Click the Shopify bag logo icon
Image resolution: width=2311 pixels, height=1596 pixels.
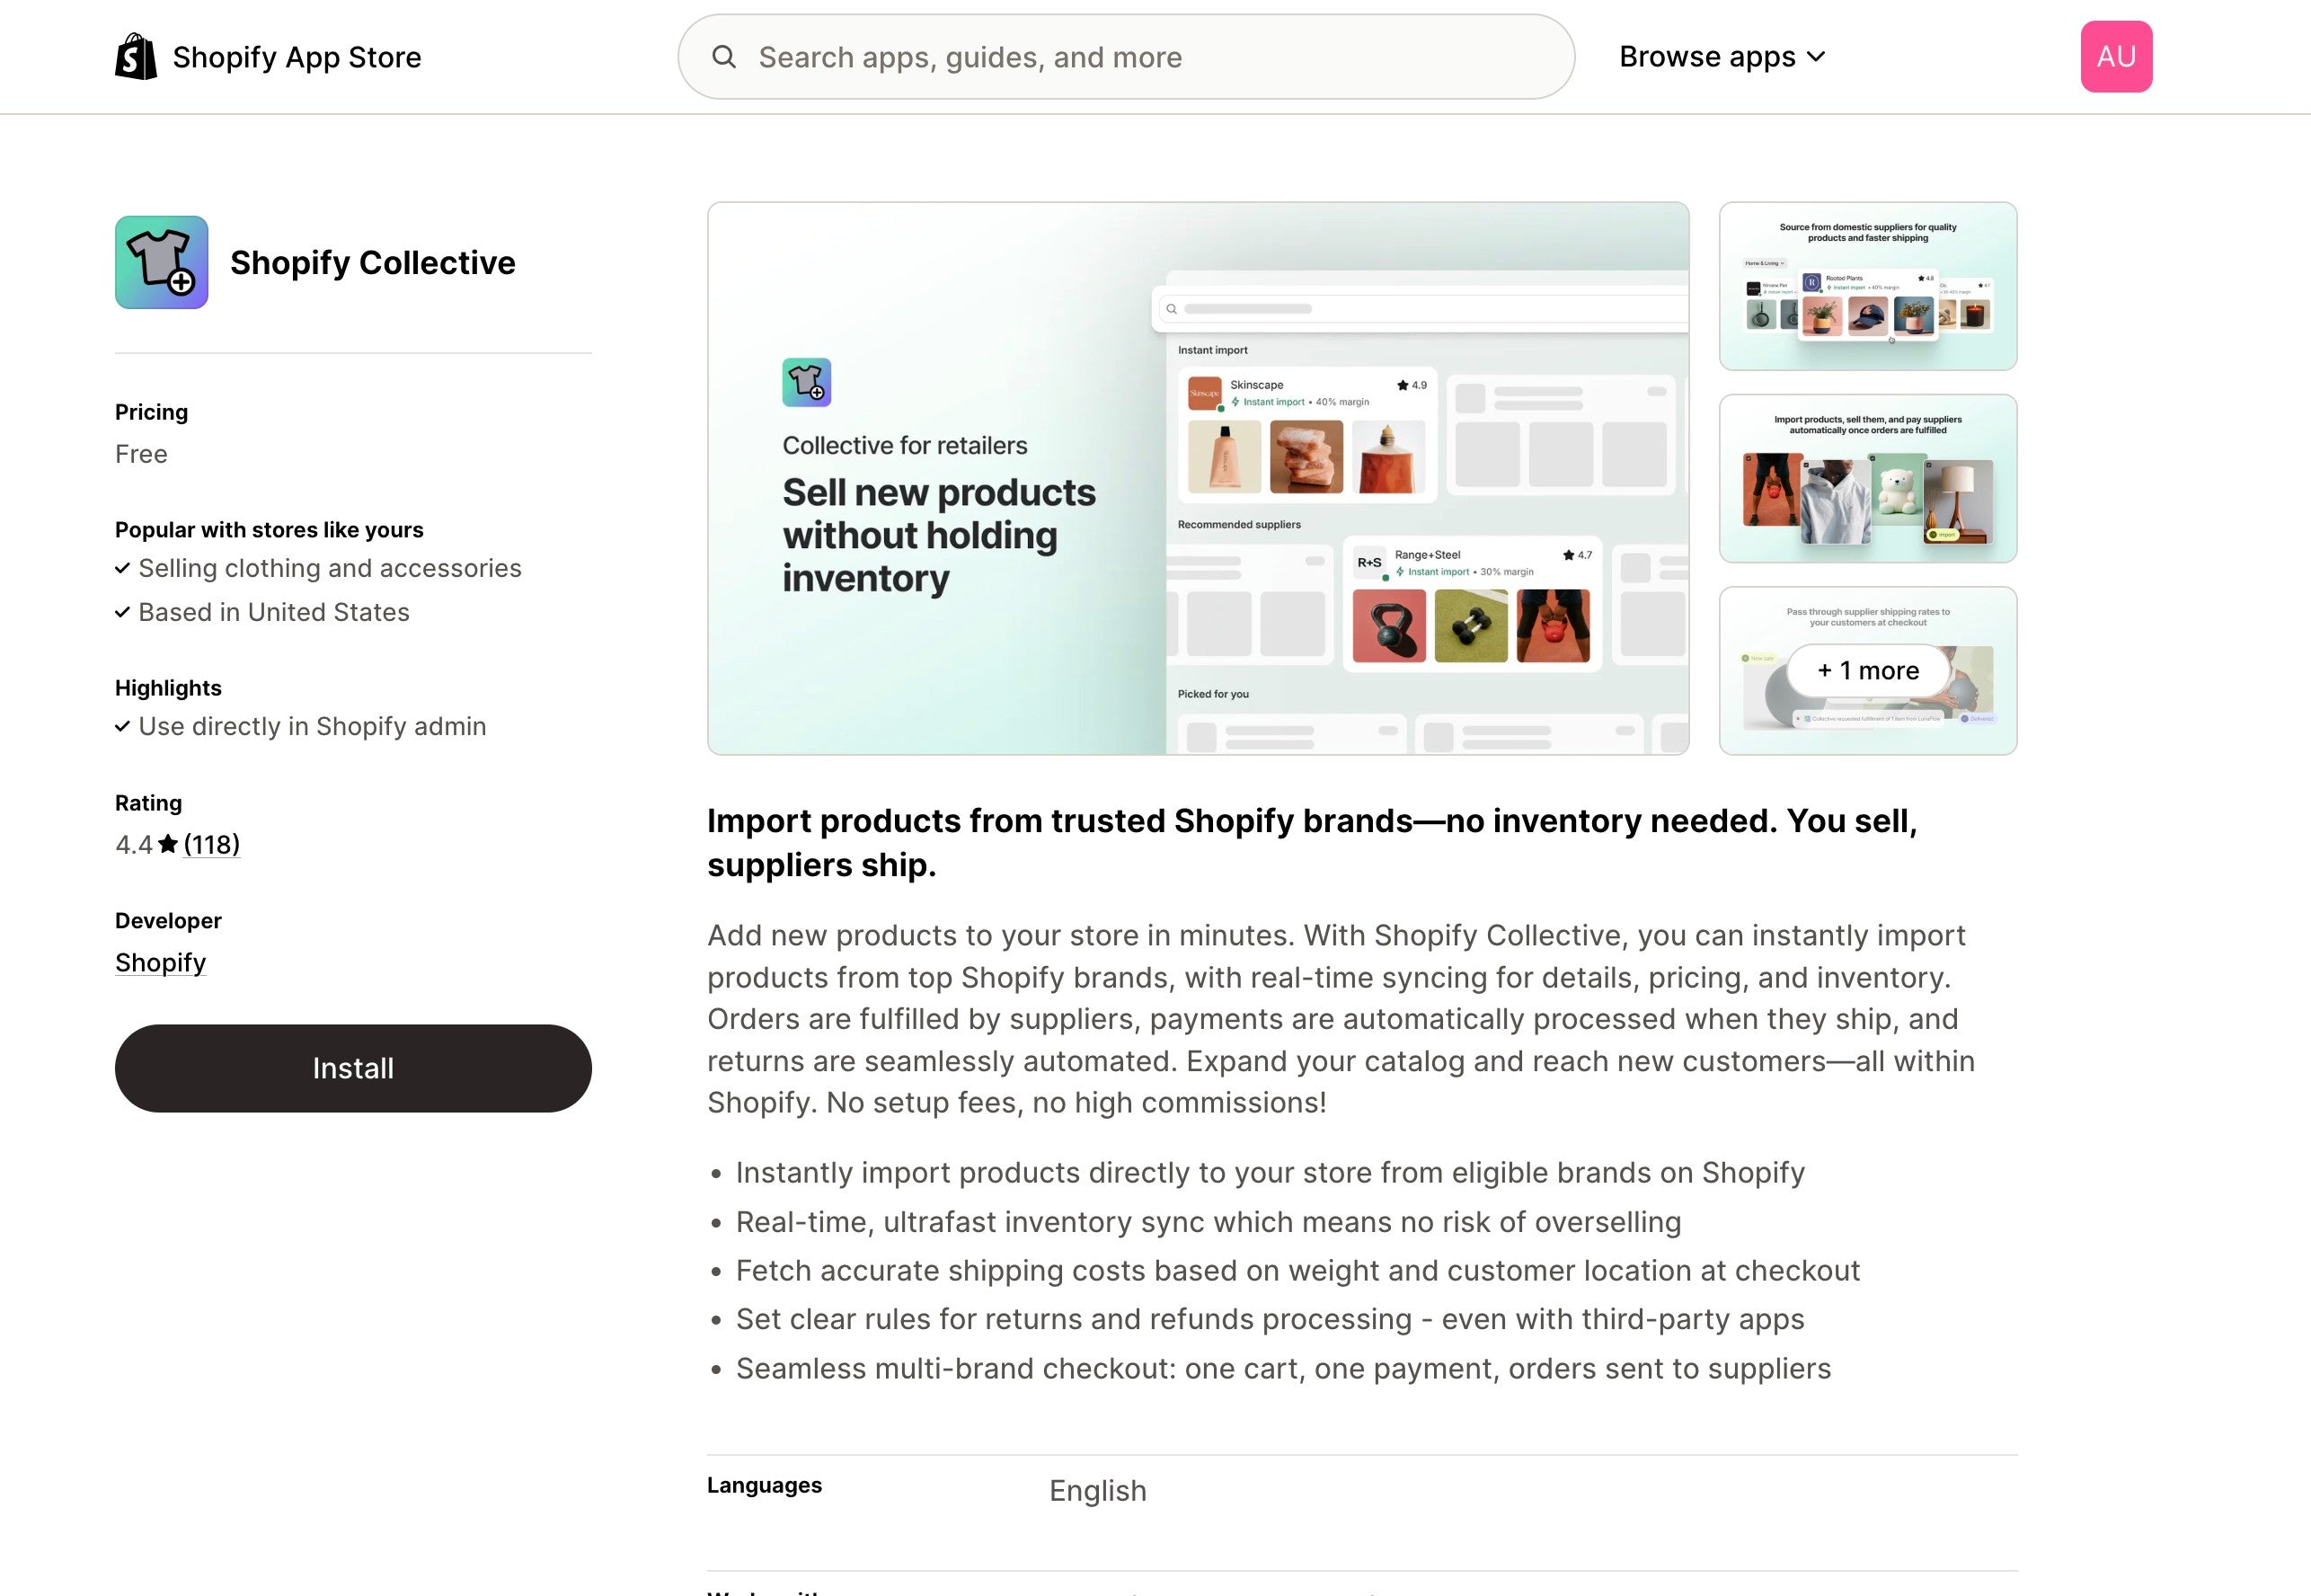coord(136,57)
